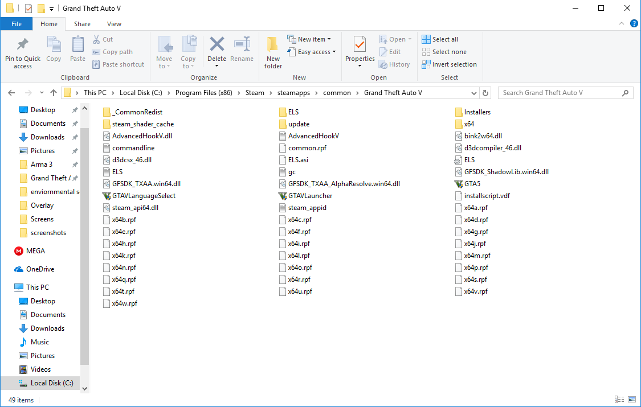Select the GTA5 application file
This screenshot has height=407, width=641.
(467, 184)
